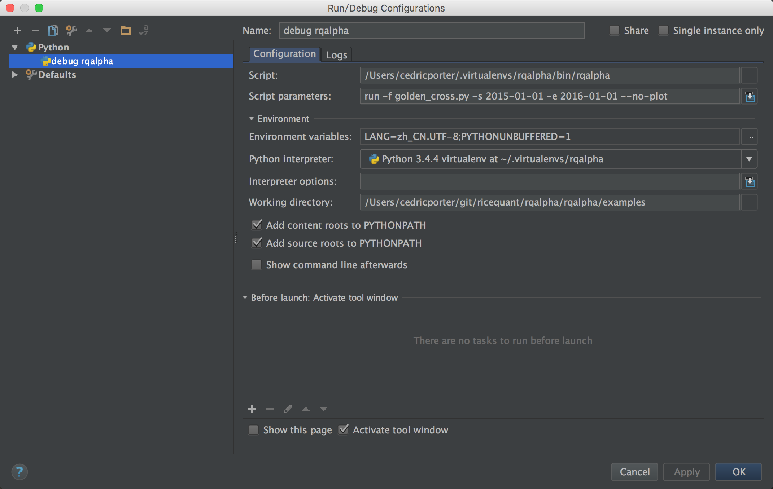Copy the selected configuration

pyautogui.click(x=53, y=30)
